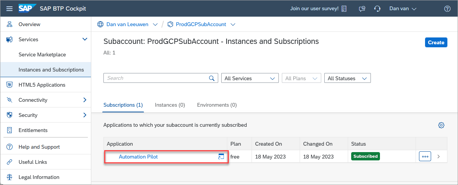Open the All Statuses filter dropdown
458x185 pixels.
[347, 78]
